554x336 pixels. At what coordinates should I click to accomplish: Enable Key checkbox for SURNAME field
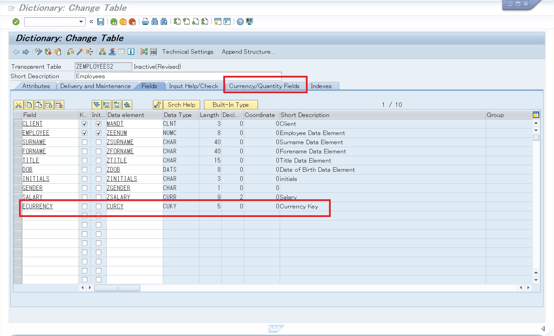coord(85,142)
